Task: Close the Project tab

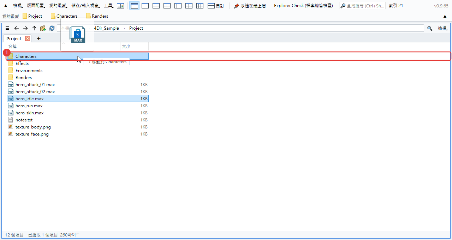Action: (28, 38)
